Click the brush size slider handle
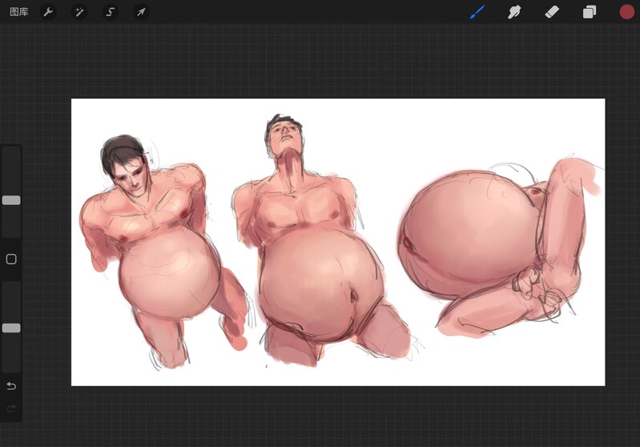The width and height of the screenshot is (640, 447). click(11, 200)
